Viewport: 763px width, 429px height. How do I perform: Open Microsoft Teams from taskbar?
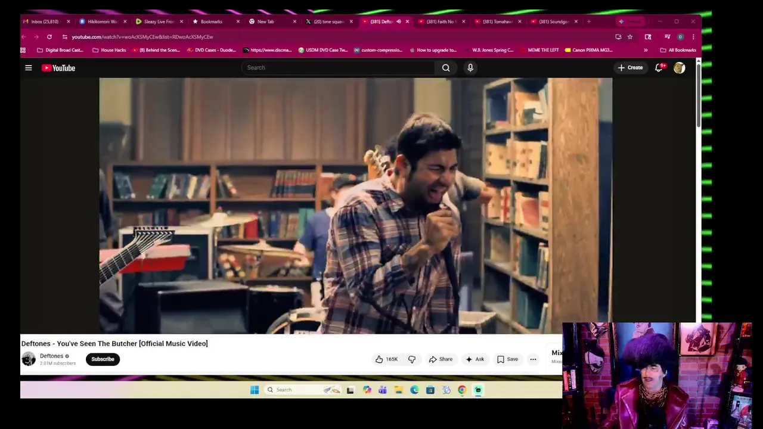(383, 390)
